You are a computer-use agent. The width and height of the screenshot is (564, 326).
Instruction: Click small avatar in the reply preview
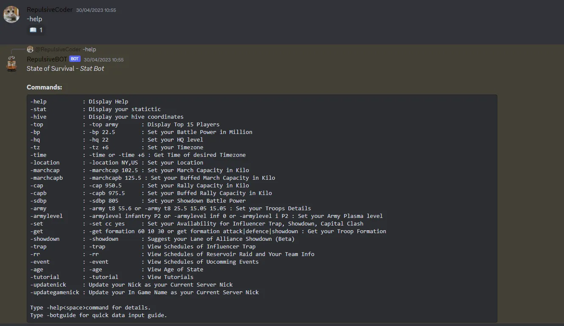pyautogui.click(x=30, y=49)
